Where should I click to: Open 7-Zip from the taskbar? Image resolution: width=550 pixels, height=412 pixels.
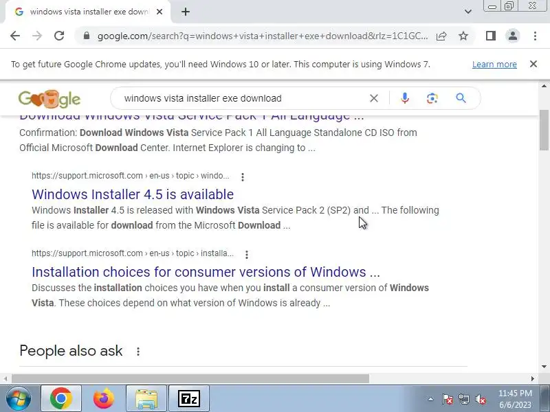(x=188, y=399)
